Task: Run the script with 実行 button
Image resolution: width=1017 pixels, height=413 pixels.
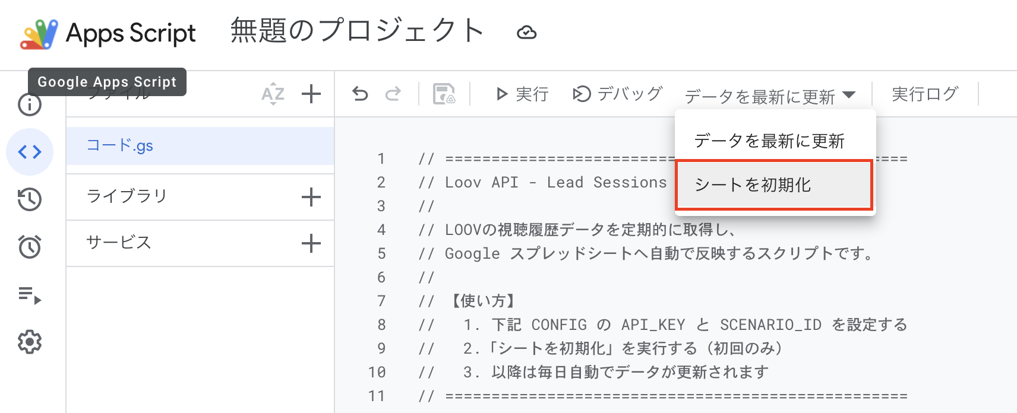Action: (x=522, y=94)
